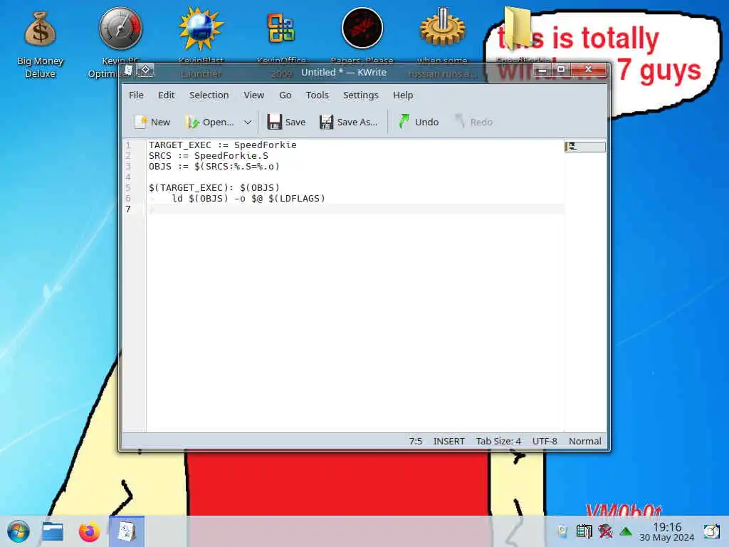Open the Tools menu
The height and width of the screenshot is (547, 729).
pyautogui.click(x=317, y=95)
